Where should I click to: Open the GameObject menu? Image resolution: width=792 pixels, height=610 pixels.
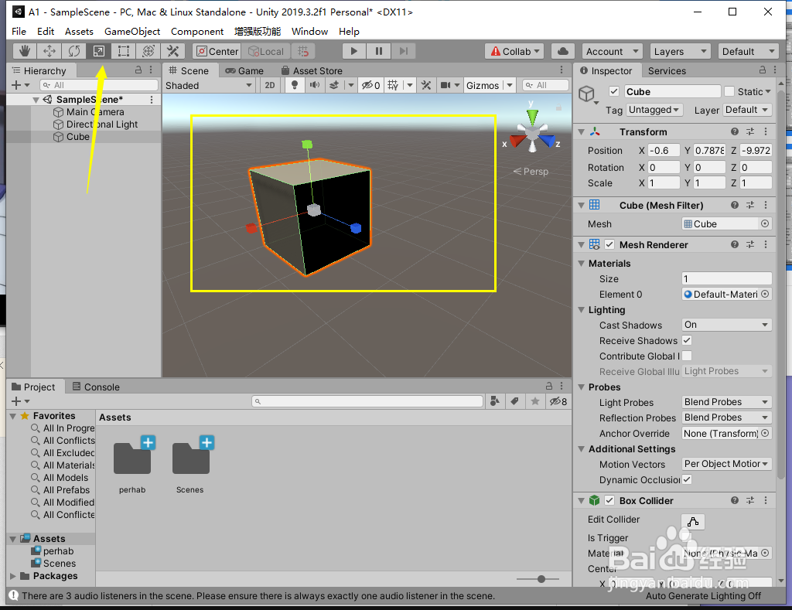pos(132,31)
